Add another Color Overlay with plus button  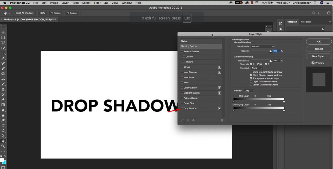click(x=220, y=88)
